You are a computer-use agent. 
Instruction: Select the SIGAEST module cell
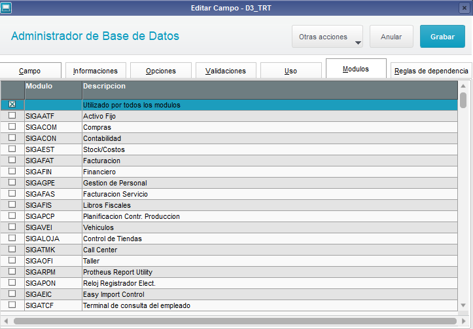(x=54, y=149)
